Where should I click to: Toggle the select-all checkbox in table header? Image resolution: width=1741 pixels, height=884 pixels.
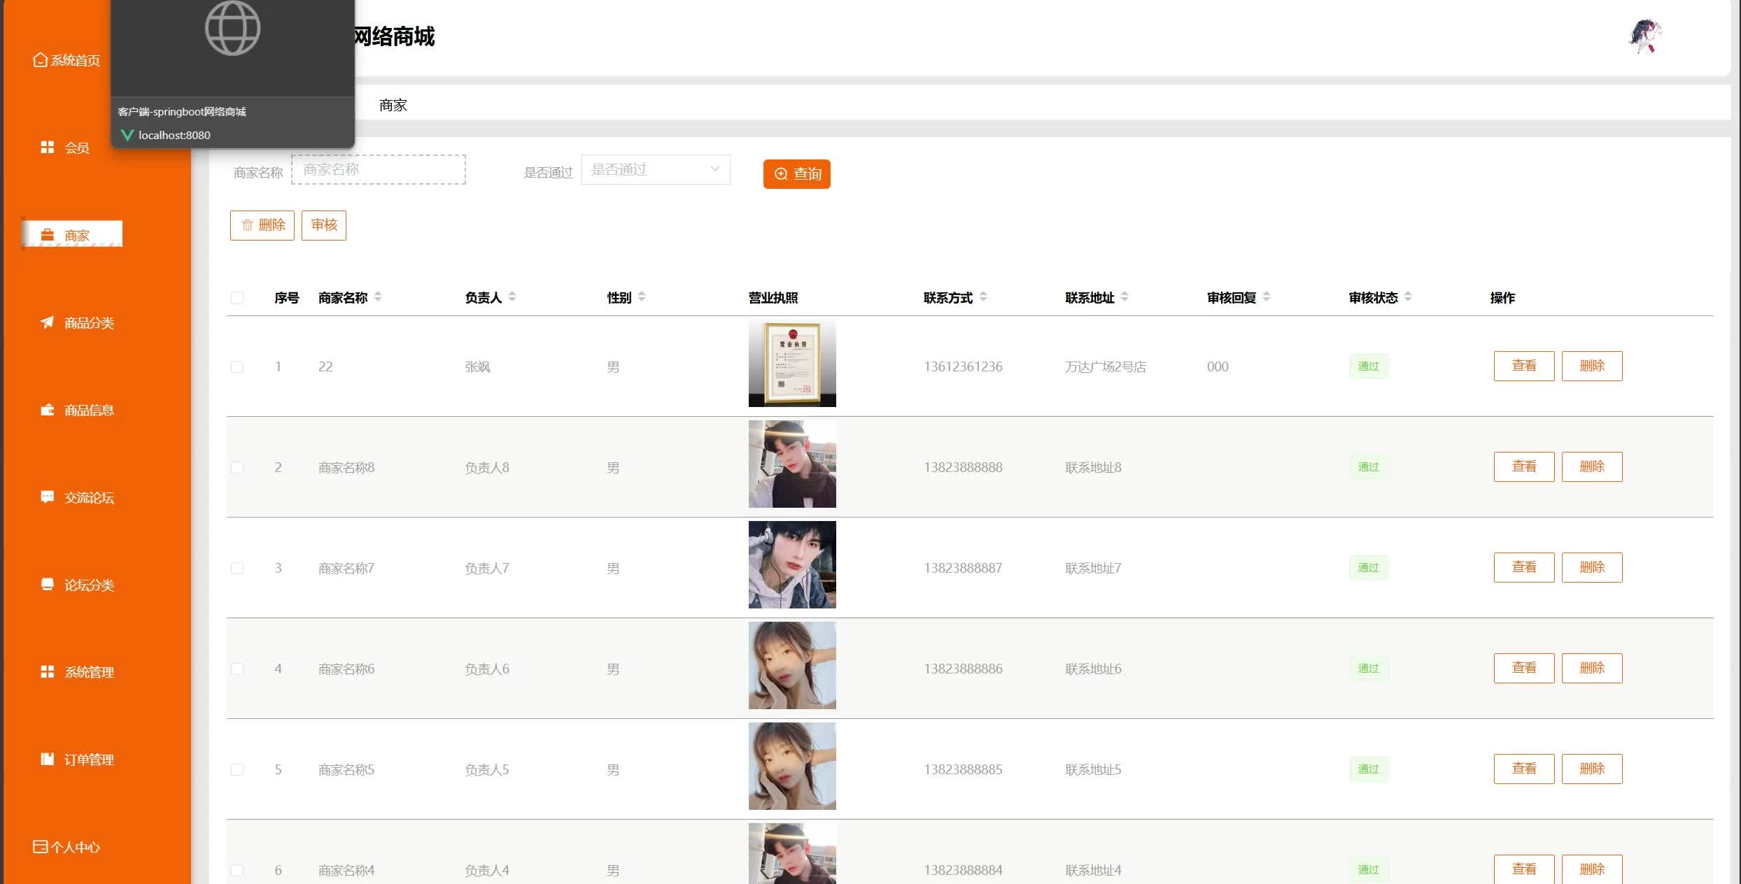coord(237,298)
